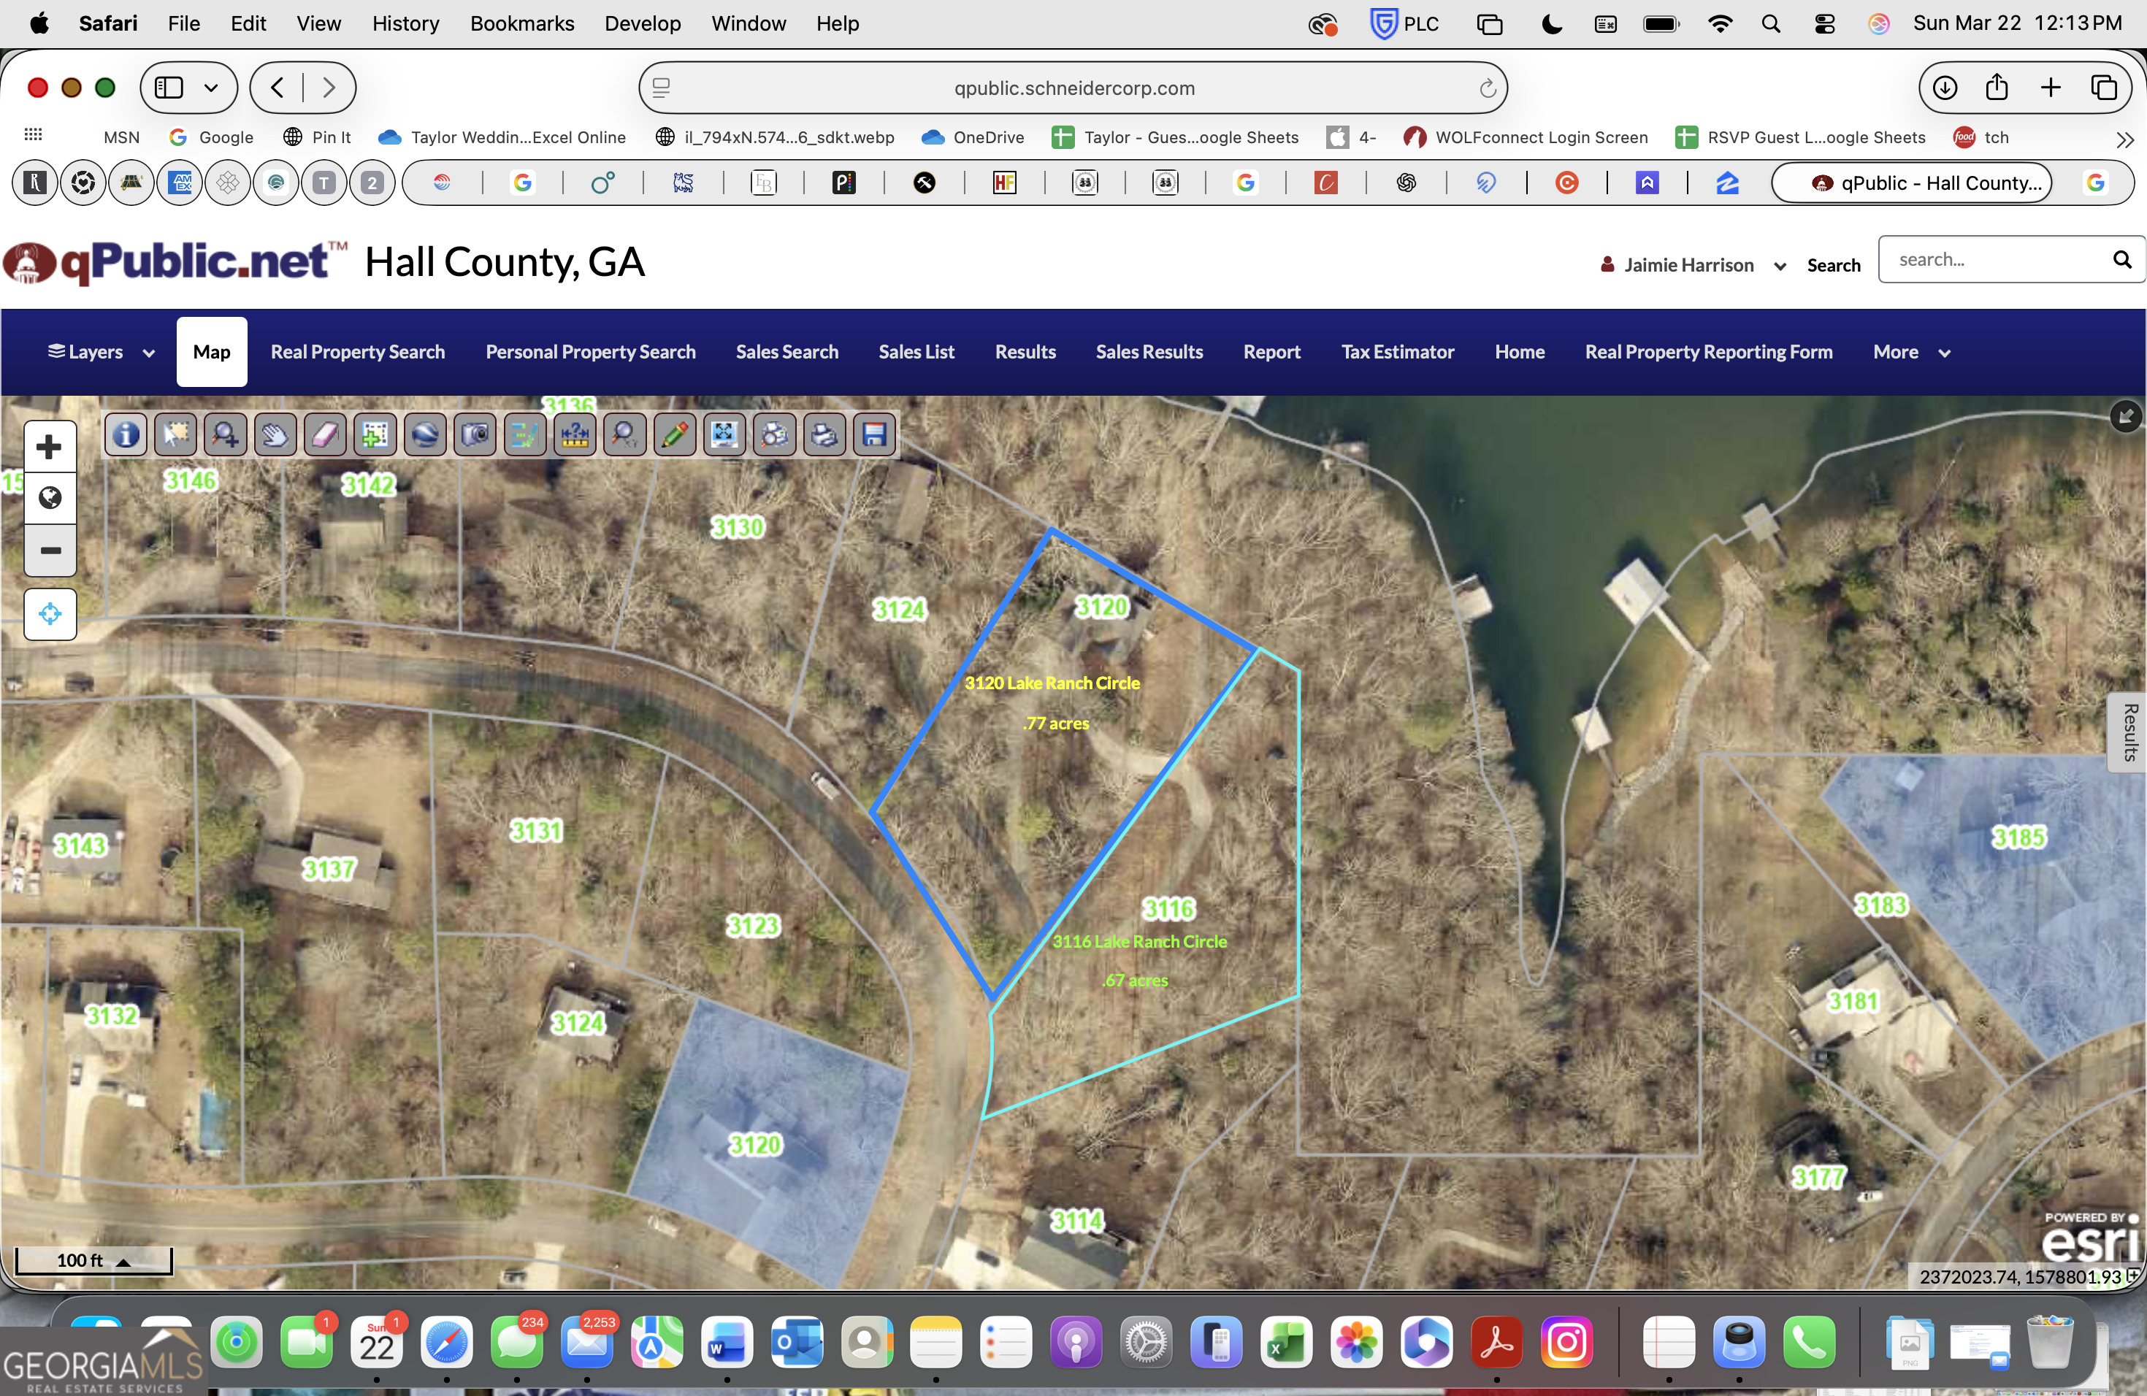
Task: Open the measure ruler tool
Action: point(575,436)
